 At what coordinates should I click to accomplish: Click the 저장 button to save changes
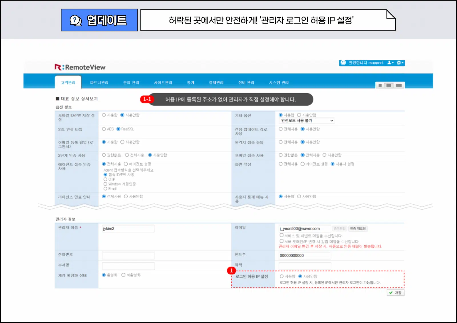[396, 292]
